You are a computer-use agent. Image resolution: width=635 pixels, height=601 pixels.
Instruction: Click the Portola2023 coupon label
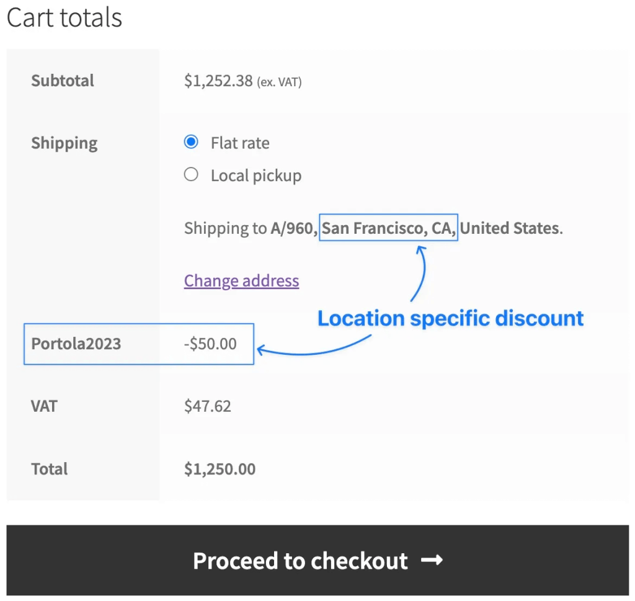tap(76, 344)
